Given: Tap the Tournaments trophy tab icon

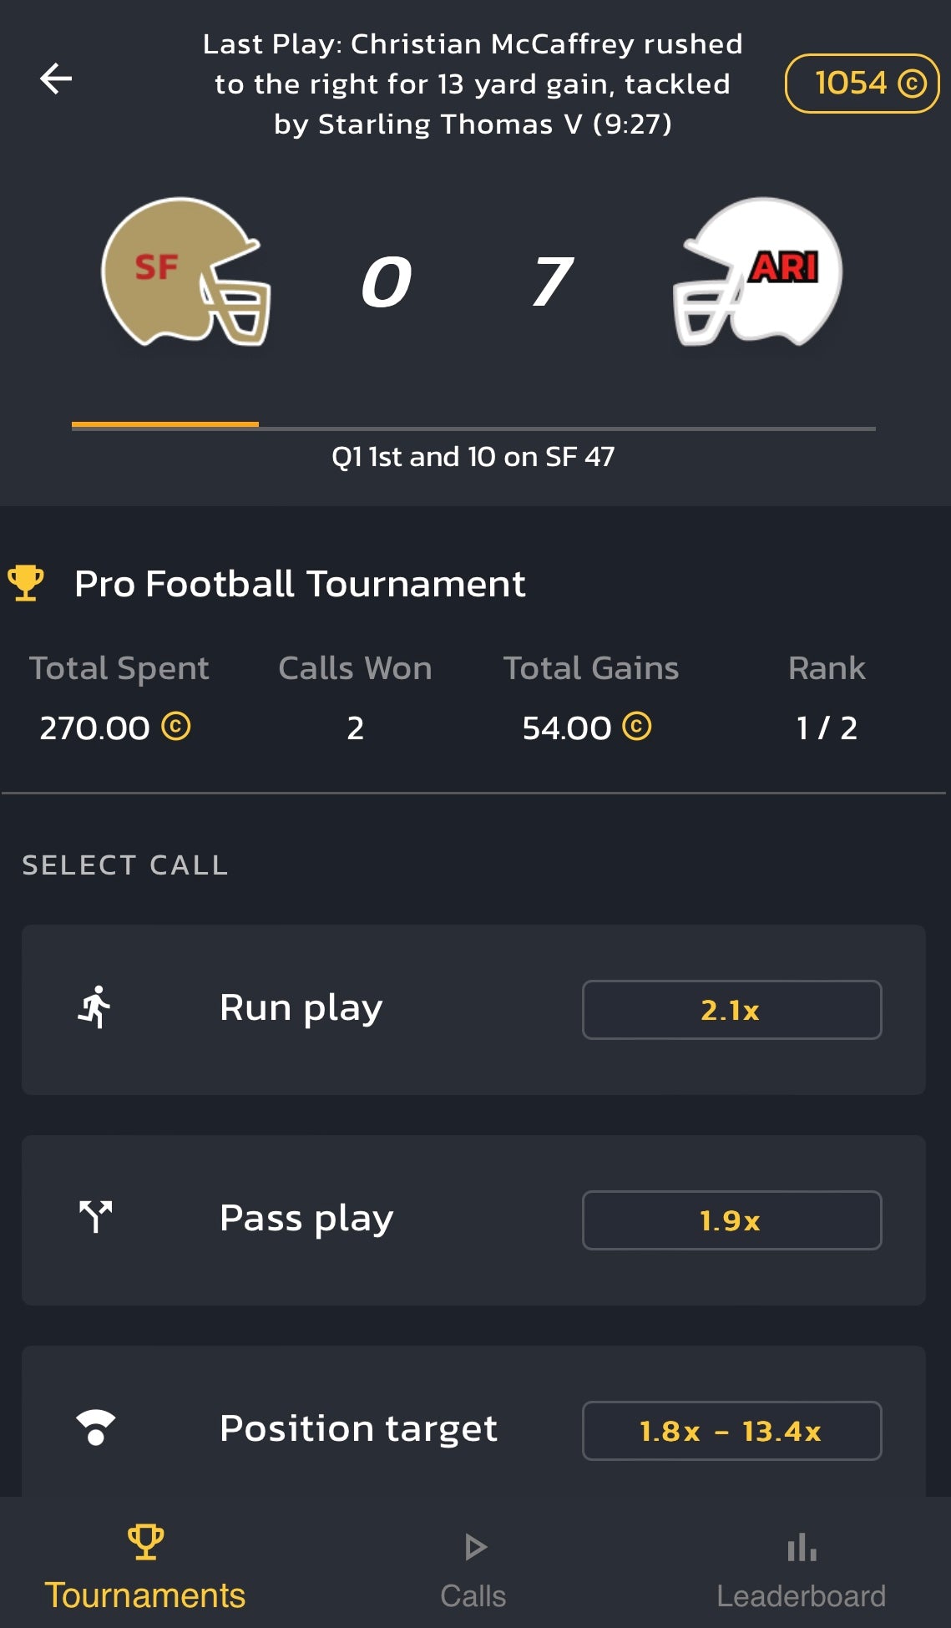Looking at the screenshot, I should pos(145,1542).
